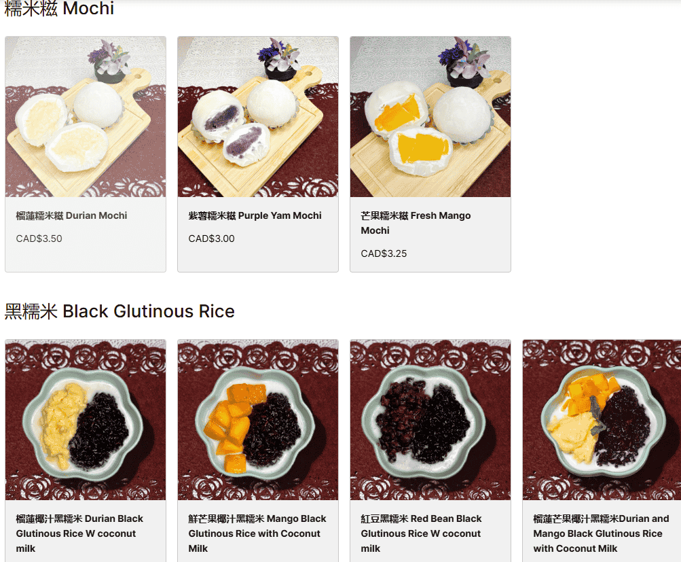Click the Durian Mochi item title
681x562 pixels.
[72, 215]
